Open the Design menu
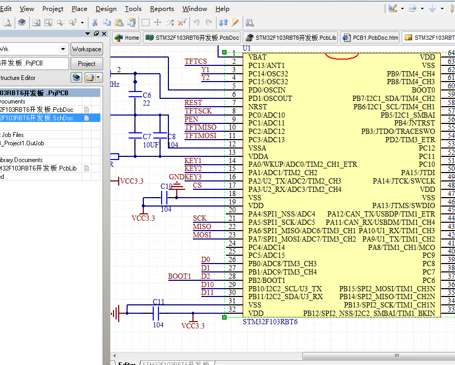This screenshot has width=455, height=365. (106, 9)
